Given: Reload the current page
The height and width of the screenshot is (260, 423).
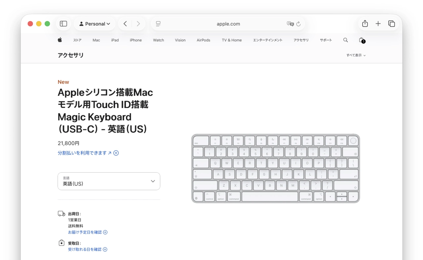Looking at the screenshot, I should tap(299, 24).
